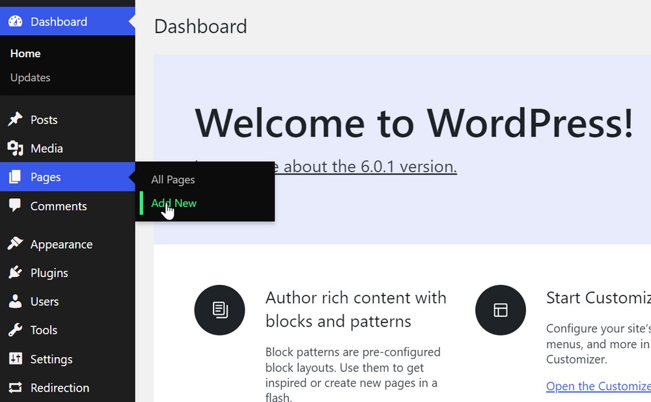
Task: Click the Tools wrench icon
Action: click(x=15, y=330)
